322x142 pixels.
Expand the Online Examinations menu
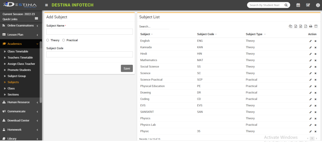click(x=20, y=25)
